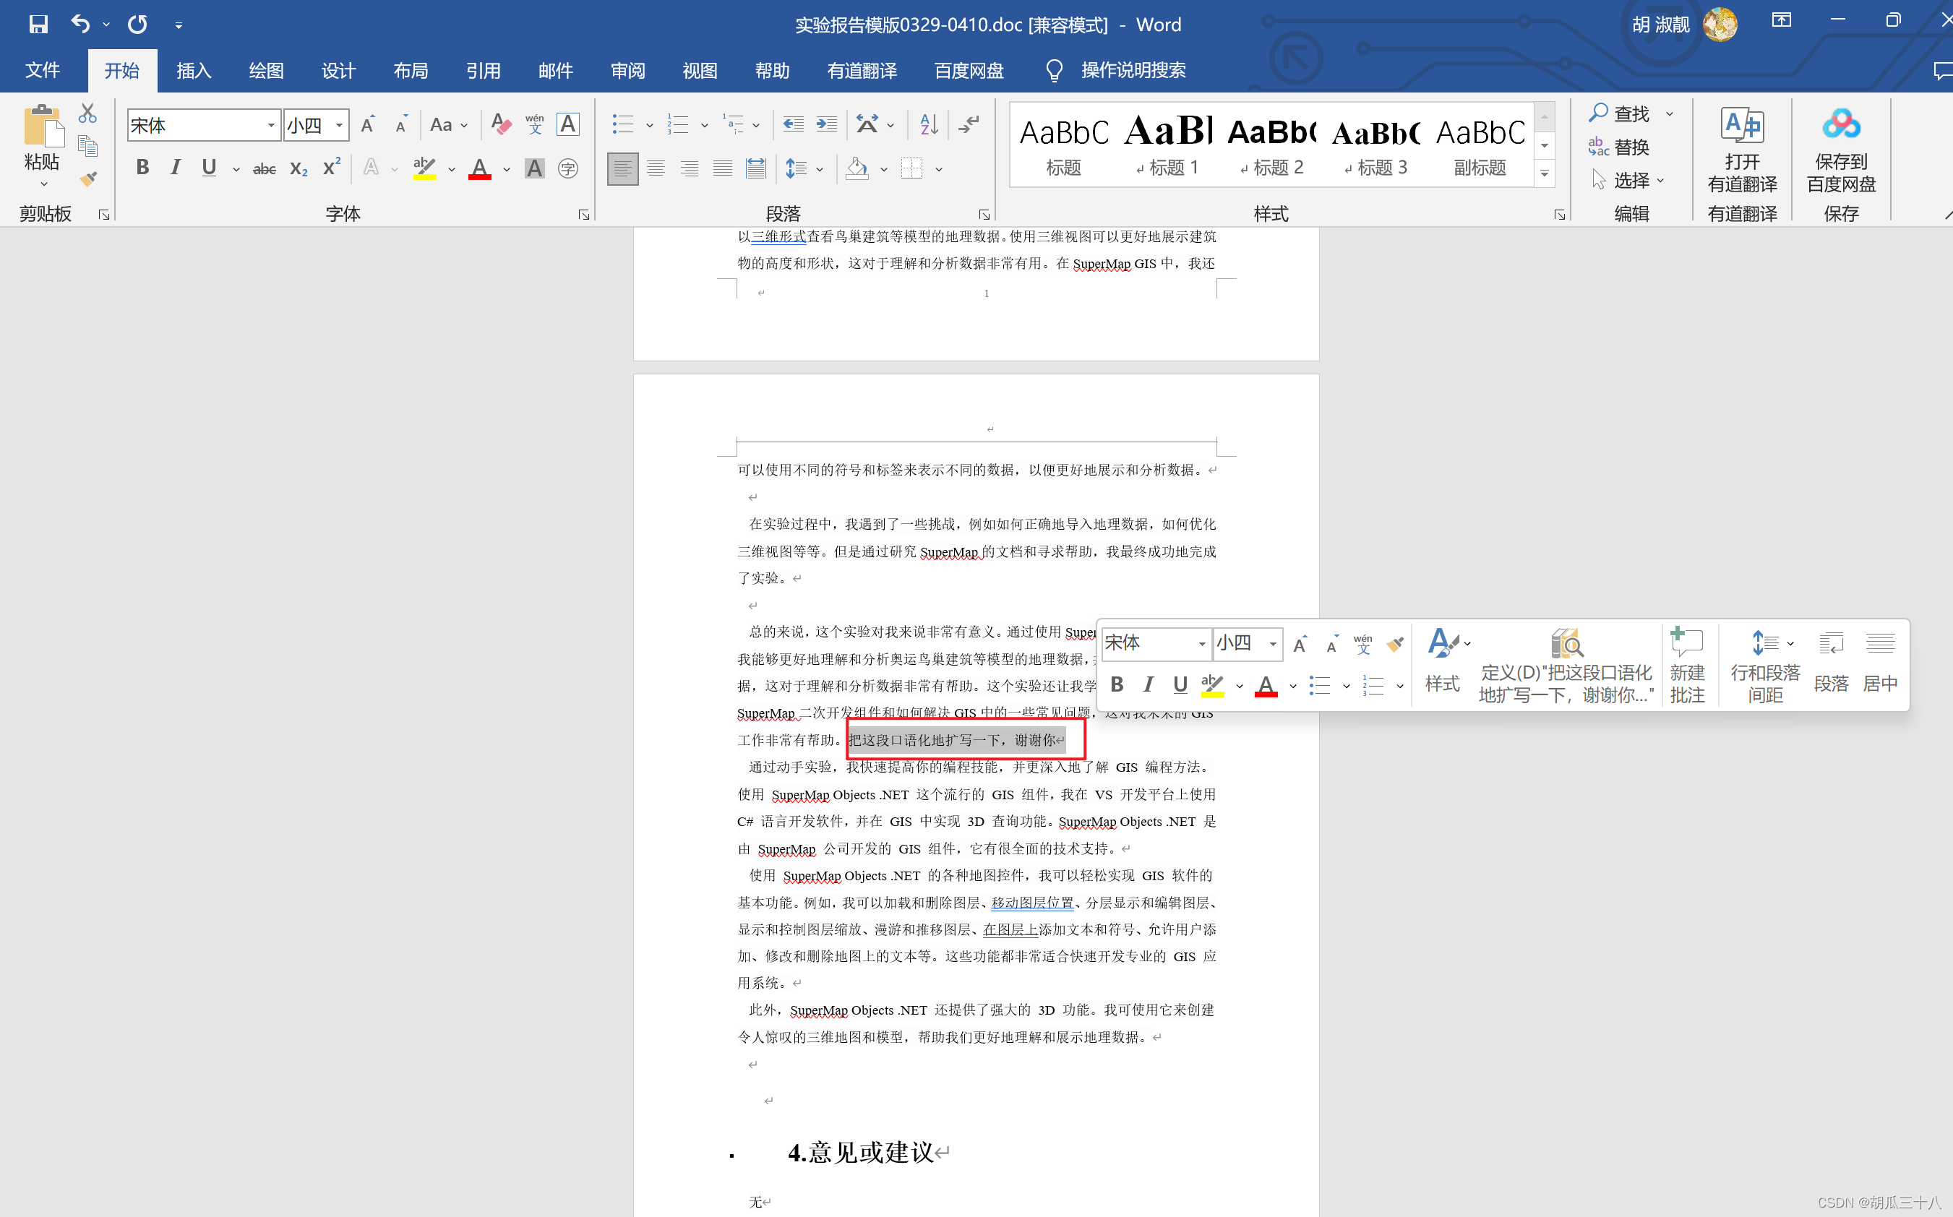The image size is (1953, 1217).
Task: Toggle Bold in the ribbon font group
Action: pos(142,168)
